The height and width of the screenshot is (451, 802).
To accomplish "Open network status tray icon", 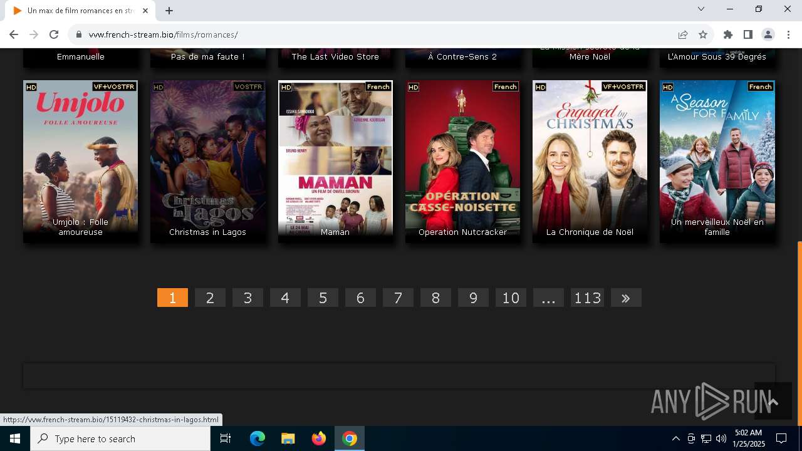I will coord(706,438).
